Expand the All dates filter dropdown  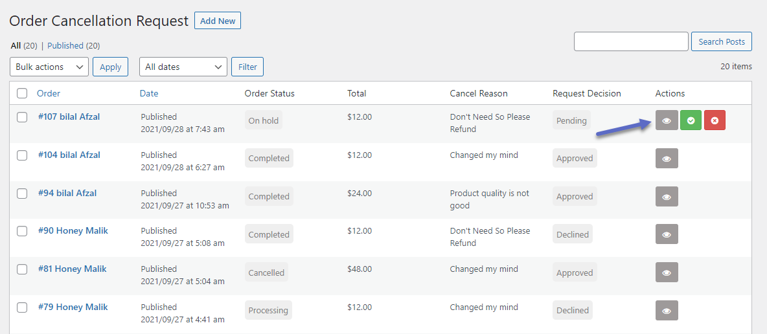[x=183, y=67]
